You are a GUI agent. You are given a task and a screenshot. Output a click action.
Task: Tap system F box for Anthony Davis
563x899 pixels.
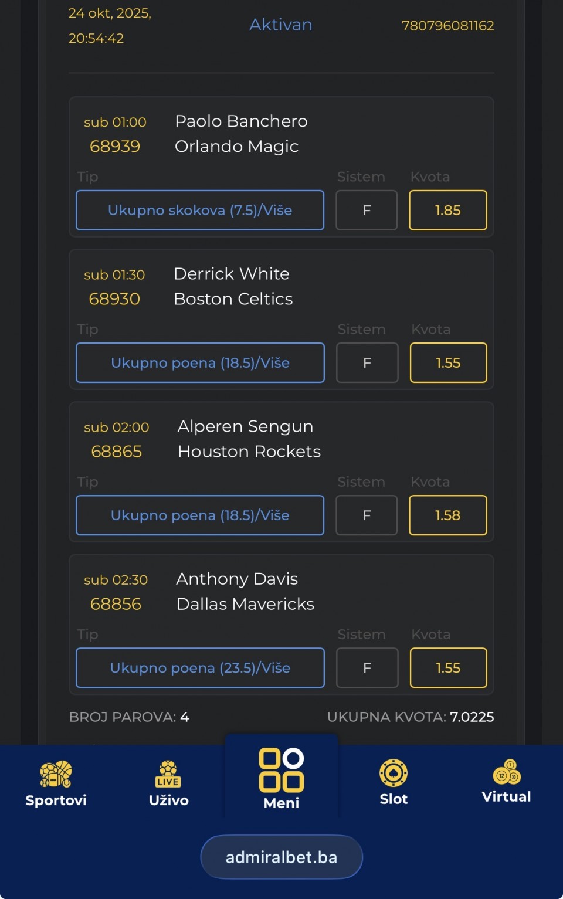click(x=367, y=668)
